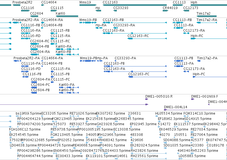The image size is (227, 160).
Task: Select the CG12163-PC protein label
Action: (x=139, y=74)
